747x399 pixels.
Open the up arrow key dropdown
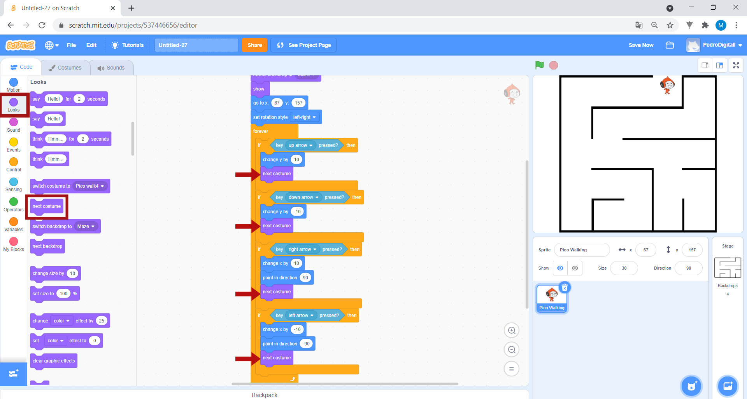click(x=300, y=145)
